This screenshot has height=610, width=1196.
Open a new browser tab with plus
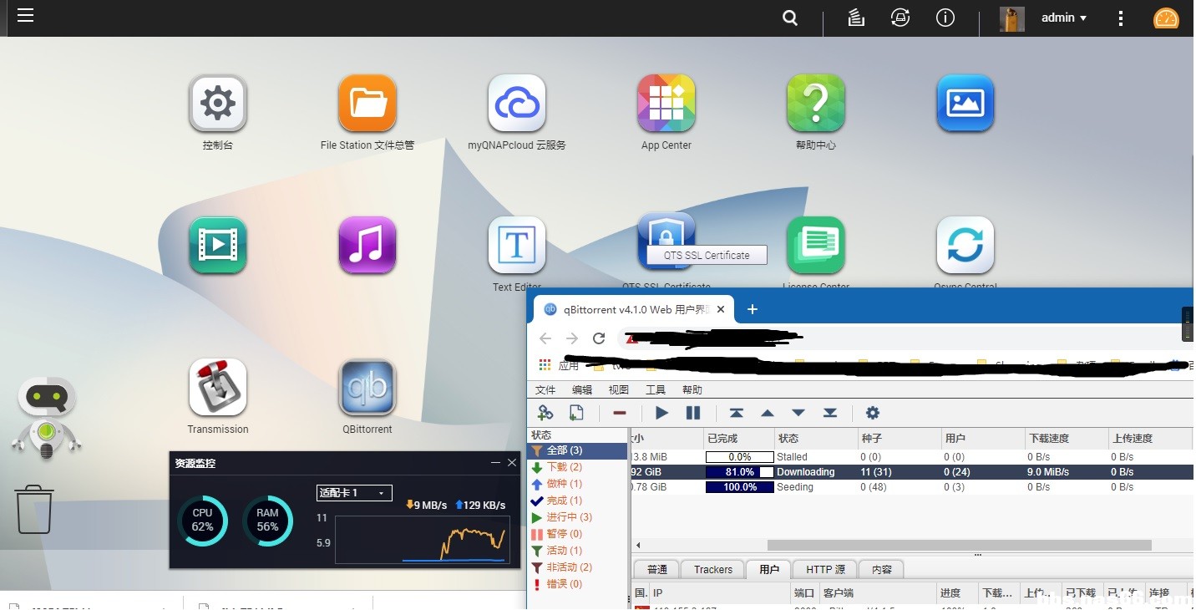point(752,309)
